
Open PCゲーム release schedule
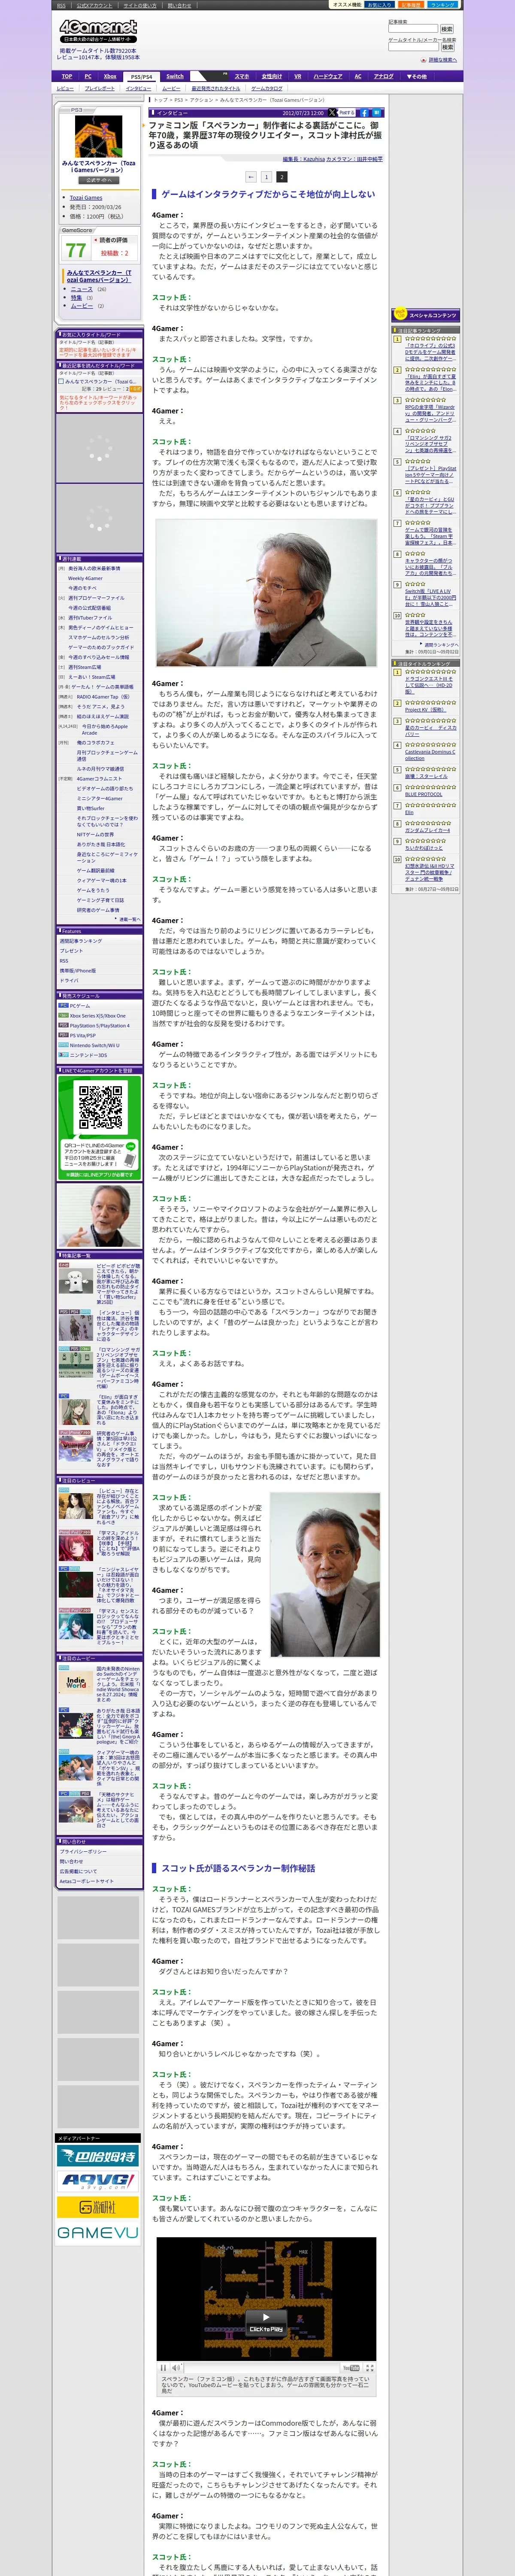(80, 1005)
